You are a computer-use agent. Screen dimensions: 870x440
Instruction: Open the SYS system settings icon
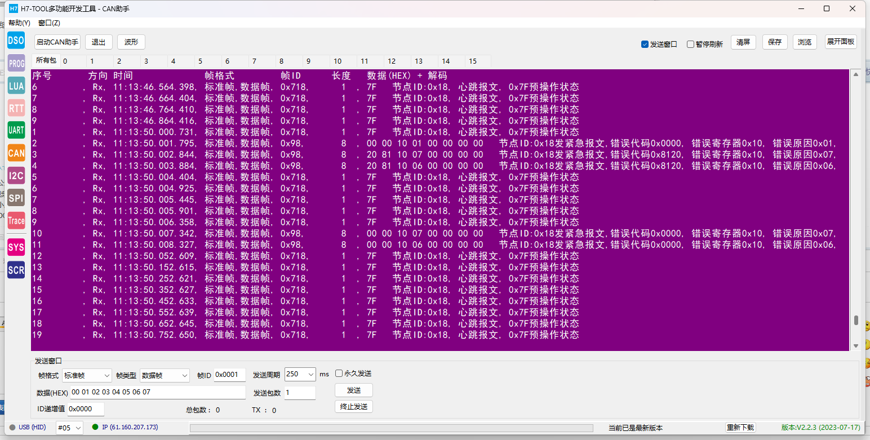click(x=16, y=247)
